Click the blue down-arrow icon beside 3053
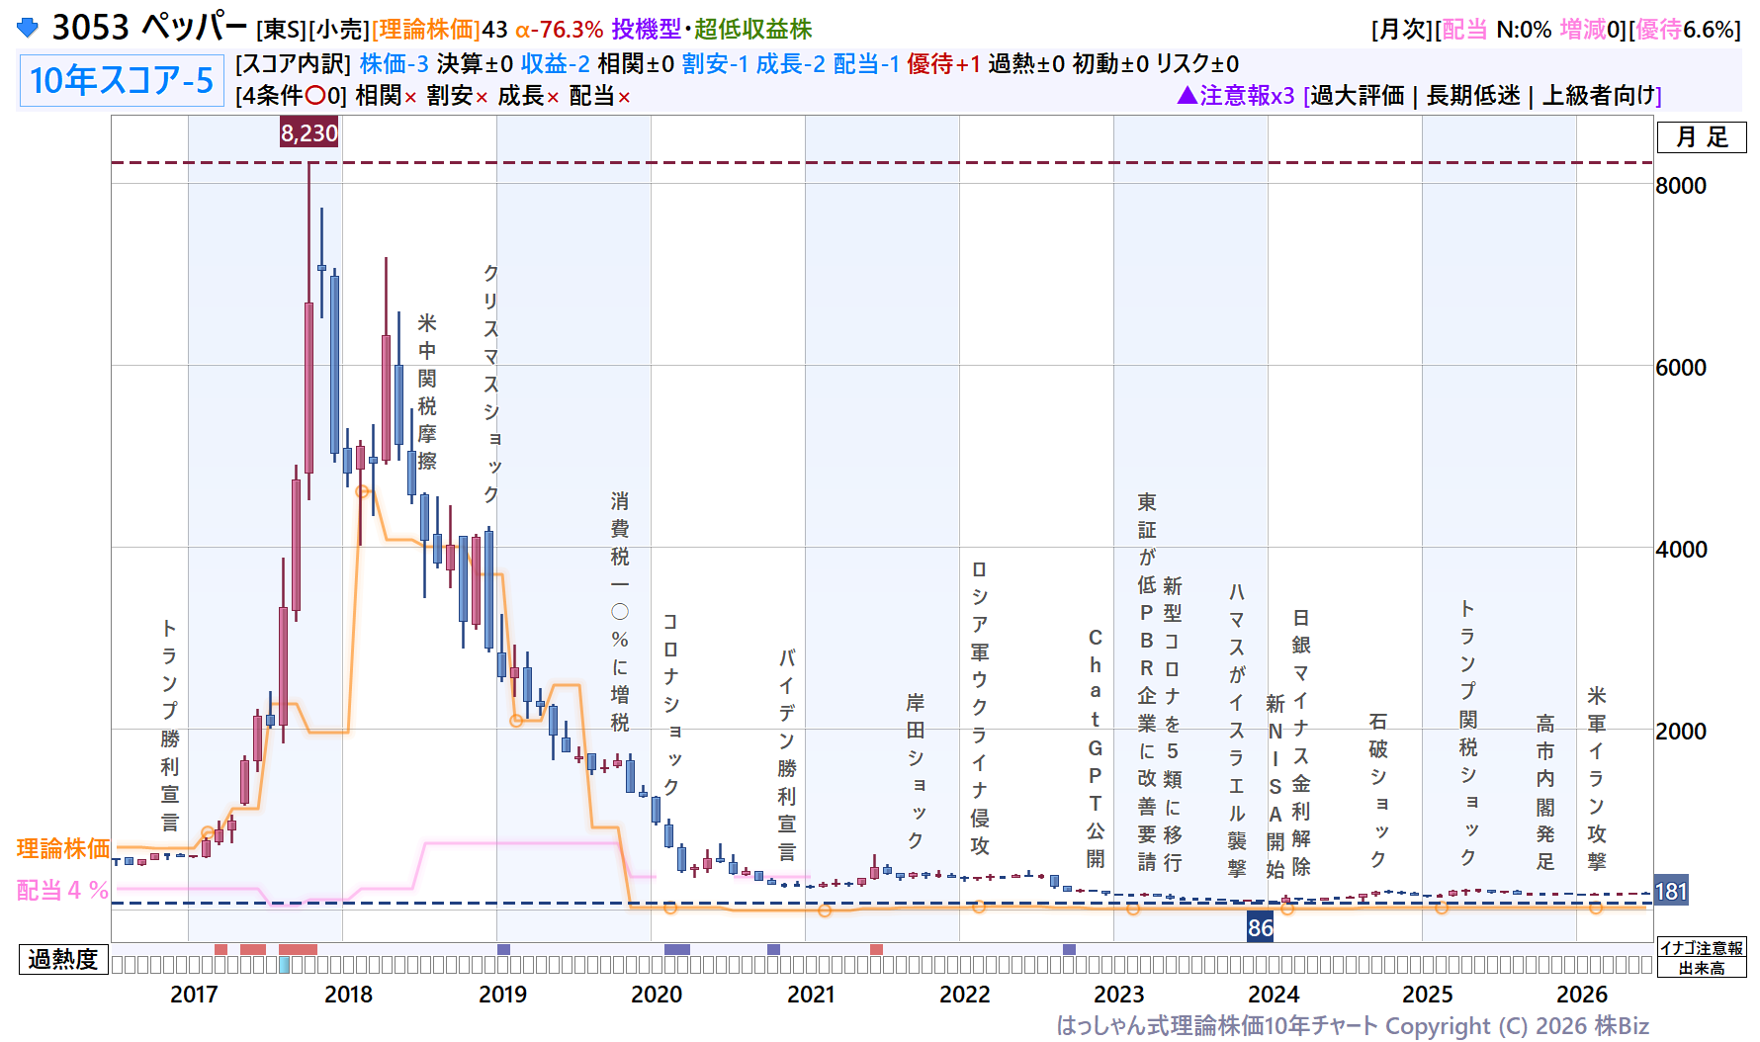 [x=28, y=28]
